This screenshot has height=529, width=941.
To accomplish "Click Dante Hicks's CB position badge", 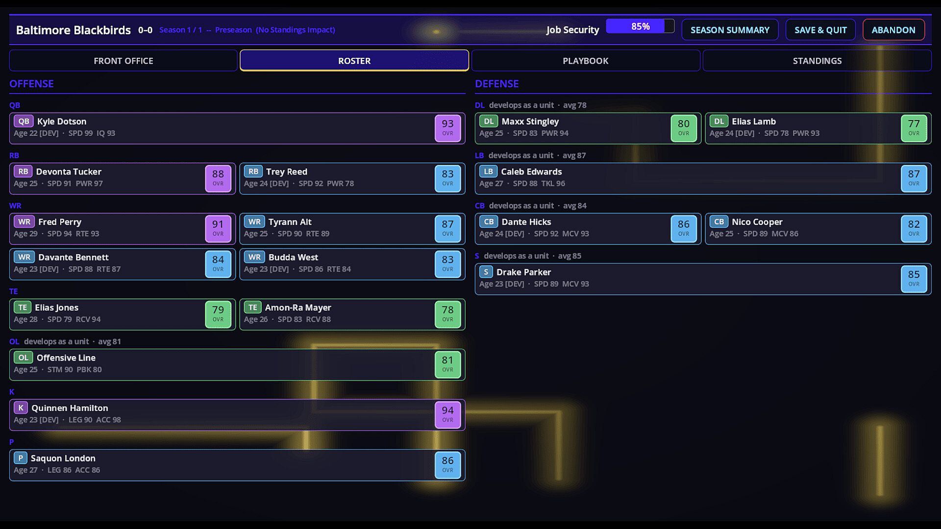I will pyautogui.click(x=489, y=222).
